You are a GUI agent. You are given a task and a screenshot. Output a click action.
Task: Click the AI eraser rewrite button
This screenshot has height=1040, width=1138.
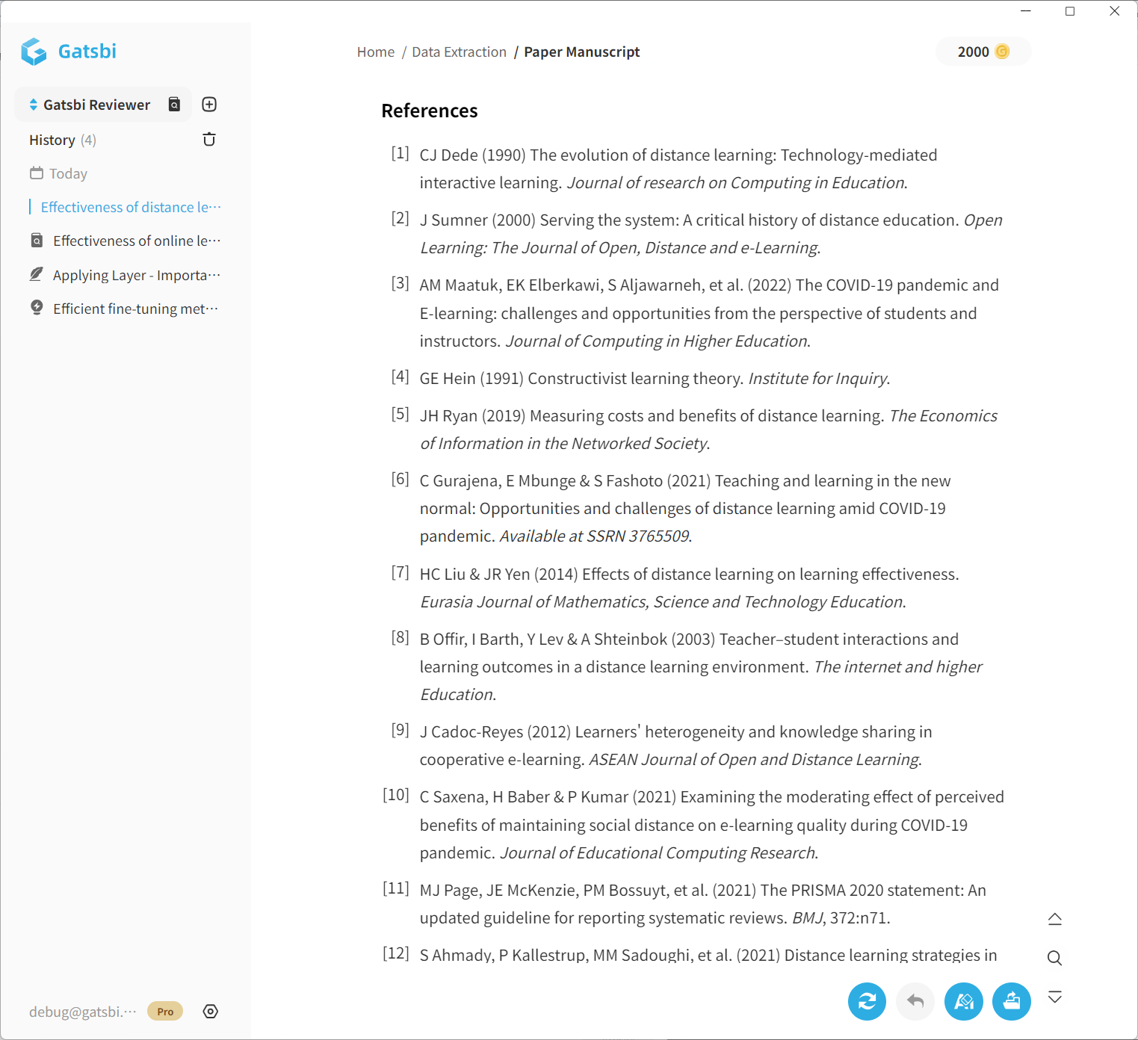[x=964, y=1001]
